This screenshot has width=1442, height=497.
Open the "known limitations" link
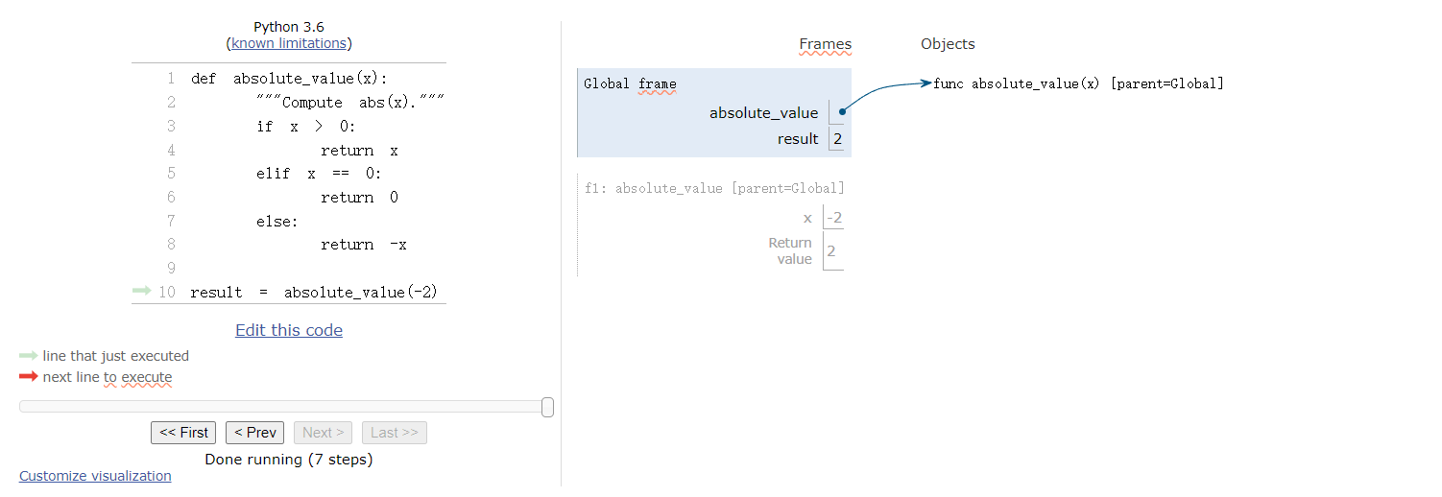(x=289, y=43)
